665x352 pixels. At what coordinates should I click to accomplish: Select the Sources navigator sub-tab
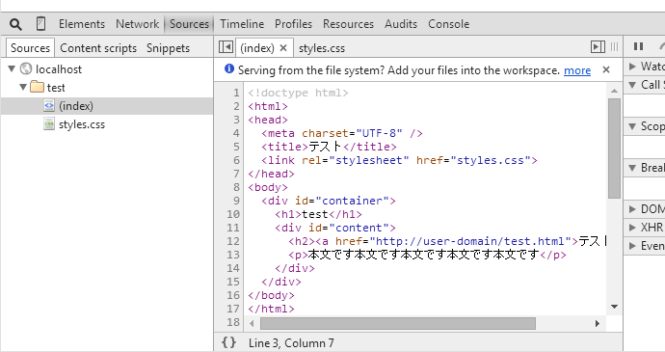30,48
